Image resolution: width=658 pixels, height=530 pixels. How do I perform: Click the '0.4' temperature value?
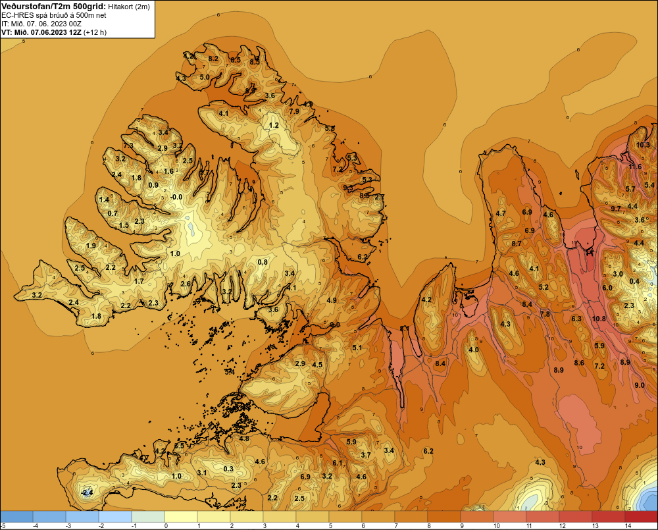[634, 281]
